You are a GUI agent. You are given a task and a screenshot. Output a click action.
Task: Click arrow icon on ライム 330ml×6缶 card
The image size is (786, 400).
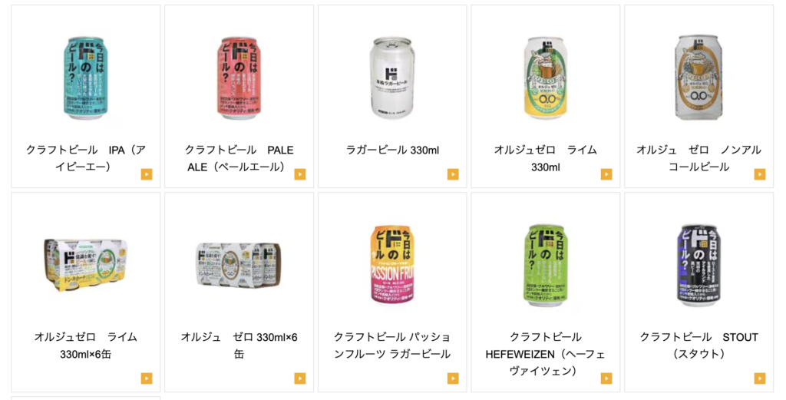click(147, 379)
